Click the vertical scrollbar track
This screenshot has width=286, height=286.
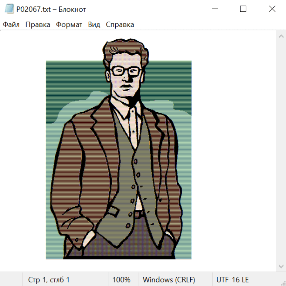point(281,151)
